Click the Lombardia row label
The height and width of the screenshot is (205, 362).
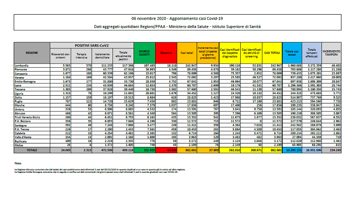tap(22, 64)
